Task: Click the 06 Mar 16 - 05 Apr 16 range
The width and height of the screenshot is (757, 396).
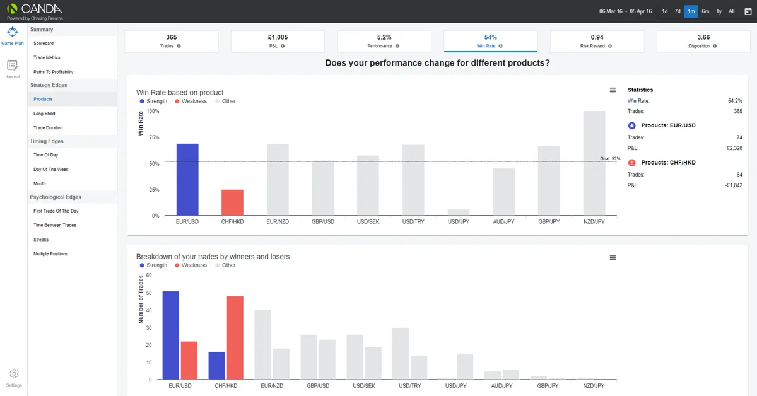Action: point(625,11)
